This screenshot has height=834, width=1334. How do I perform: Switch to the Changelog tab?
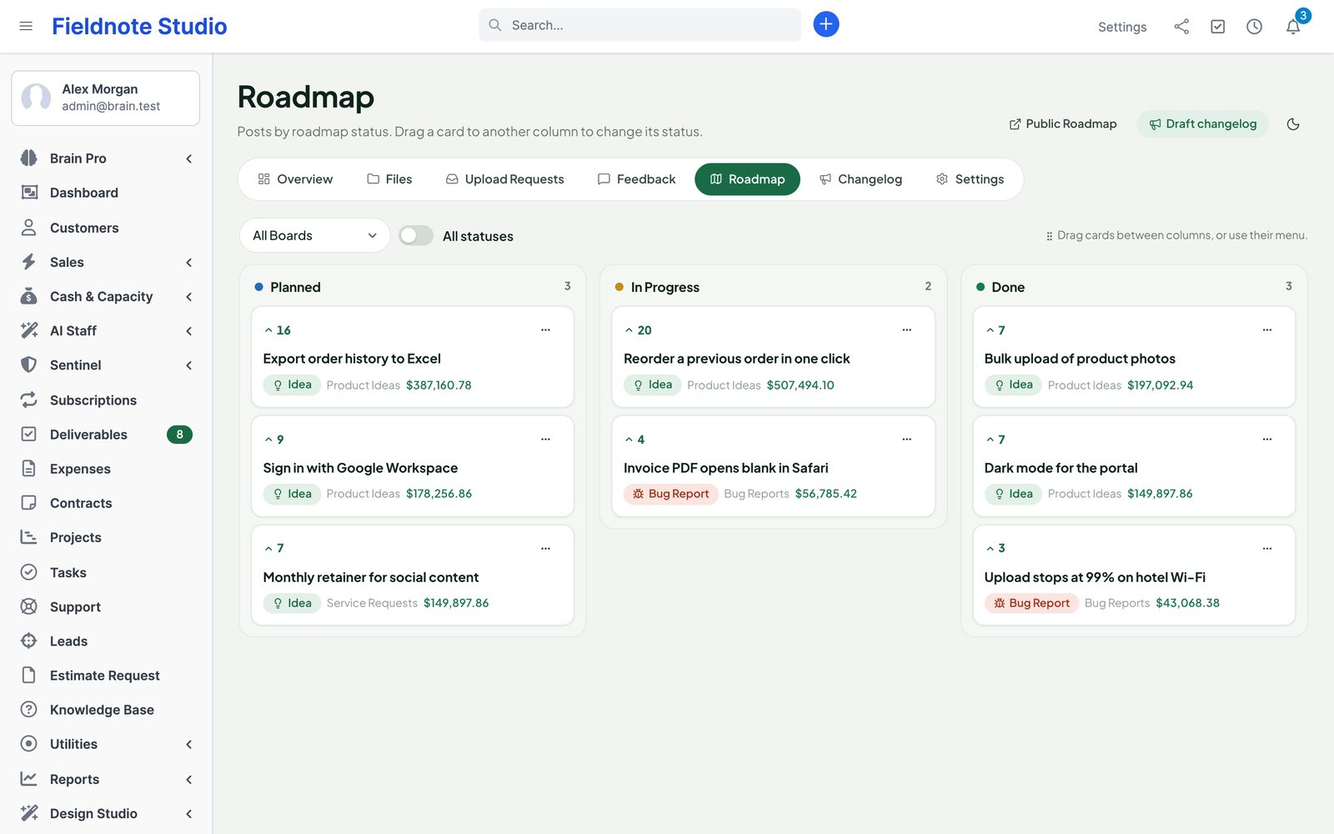point(860,179)
